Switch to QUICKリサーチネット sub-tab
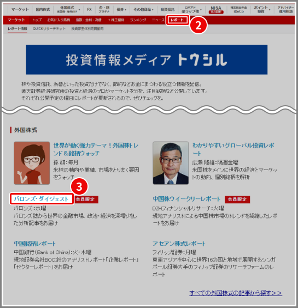The image size is (298, 308). (49, 29)
